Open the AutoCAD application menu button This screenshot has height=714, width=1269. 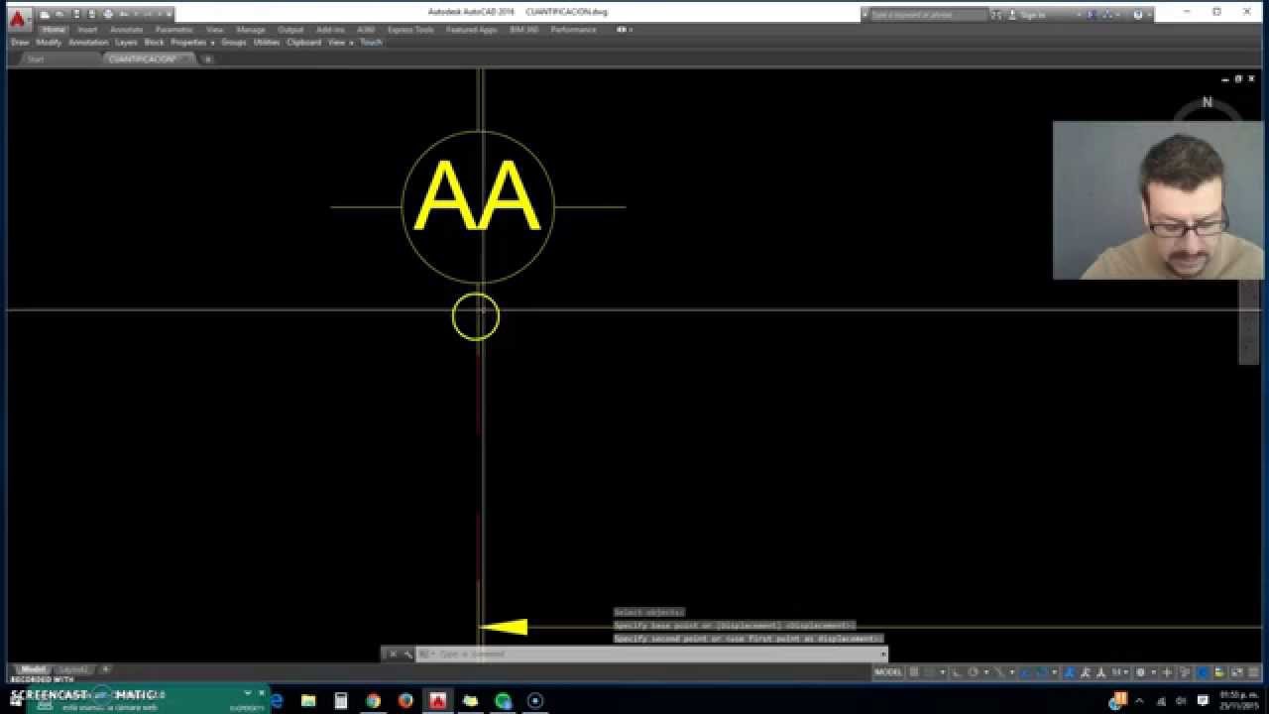[17, 18]
